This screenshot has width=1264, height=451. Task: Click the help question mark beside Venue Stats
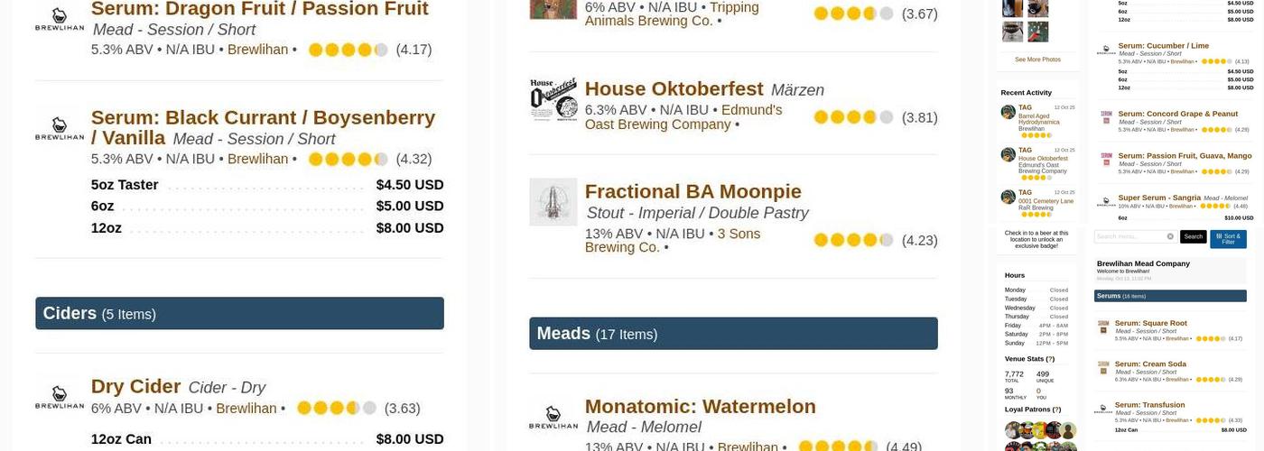[x=1050, y=359]
